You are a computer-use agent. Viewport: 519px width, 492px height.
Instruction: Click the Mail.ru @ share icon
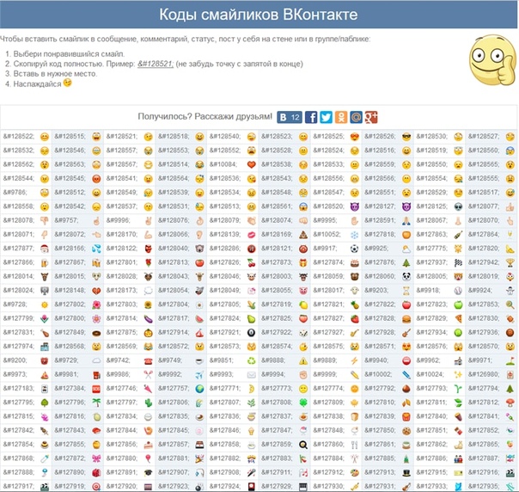coord(356,117)
